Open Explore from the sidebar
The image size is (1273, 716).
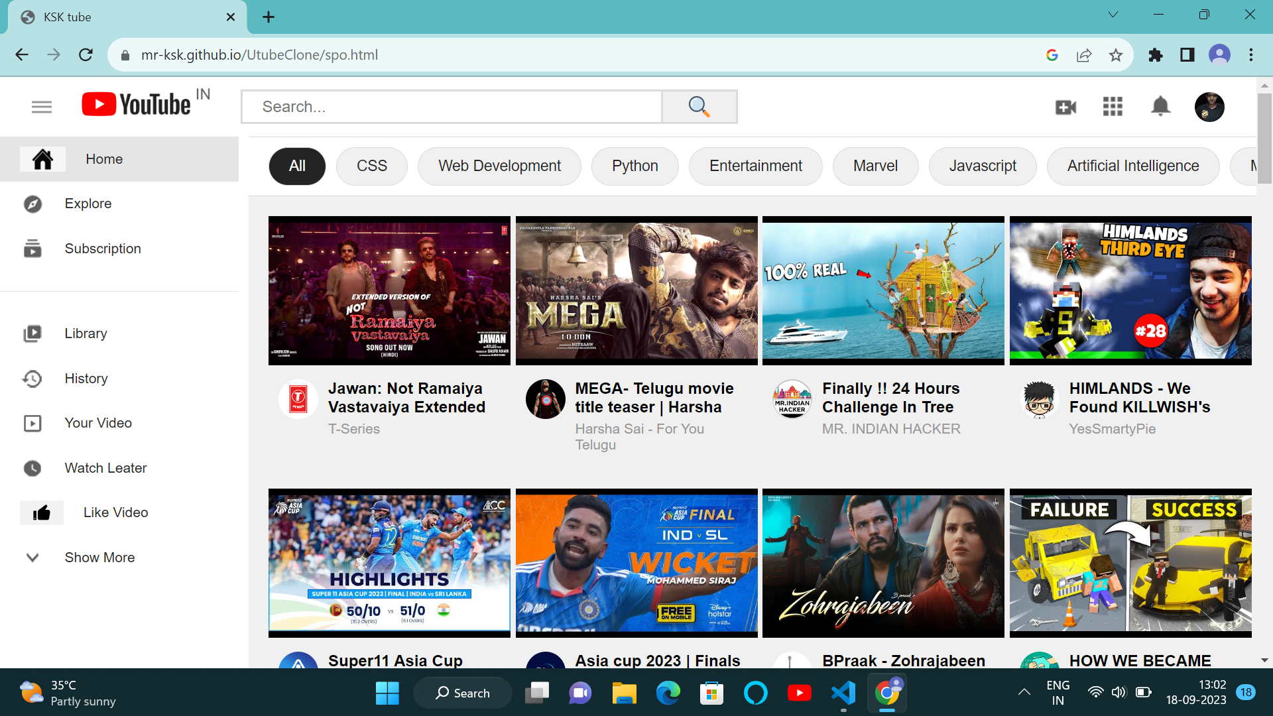coord(88,204)
